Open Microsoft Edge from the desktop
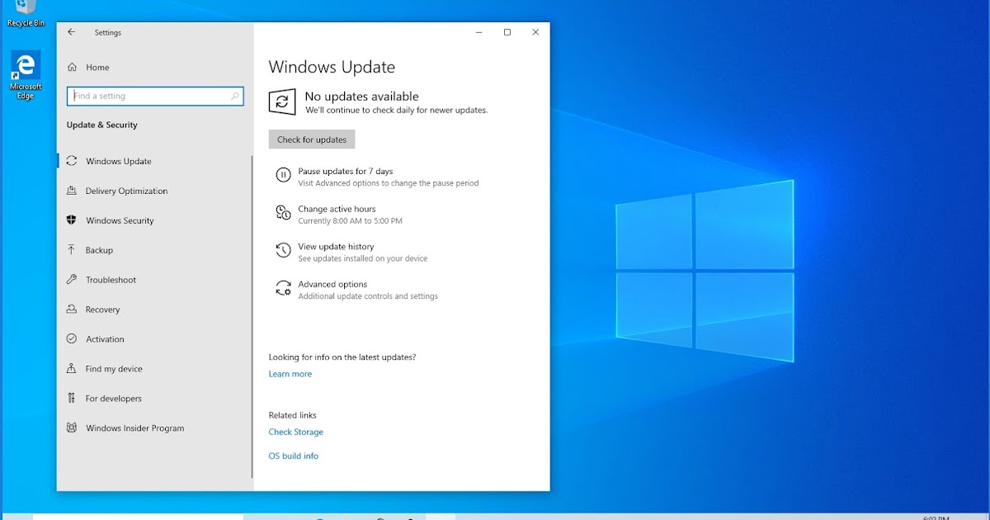Viewport: 990px width, 520px height. 24,69
